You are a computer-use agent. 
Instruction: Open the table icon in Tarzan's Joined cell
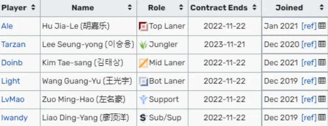322,44
